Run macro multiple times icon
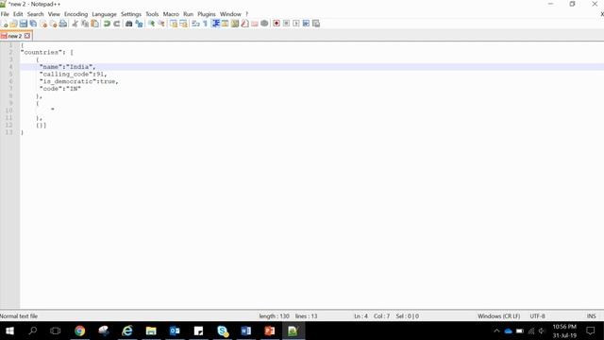Viewport: 604px width, 340px height. click(306, 24)
